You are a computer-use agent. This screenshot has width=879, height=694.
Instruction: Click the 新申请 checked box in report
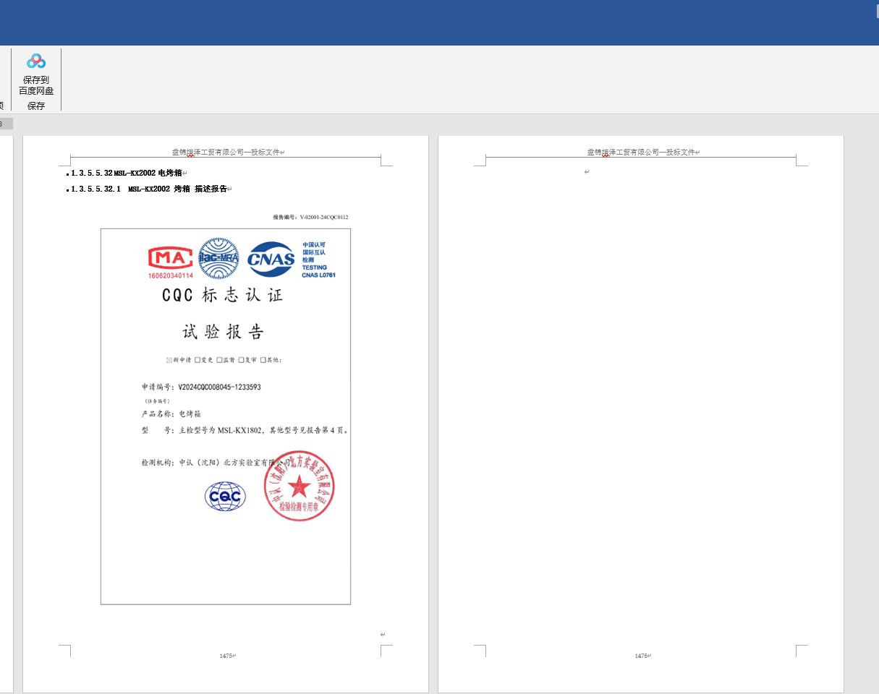click(x=169, y=360)
